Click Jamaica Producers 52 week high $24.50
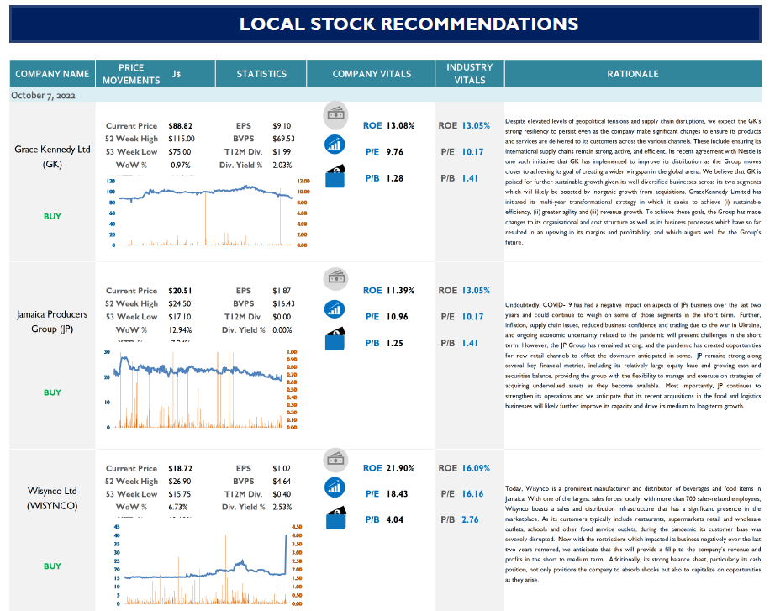Image resolution: width=775 pixels, height=611 pixels. pyautogui.click(x=179, y=303)
